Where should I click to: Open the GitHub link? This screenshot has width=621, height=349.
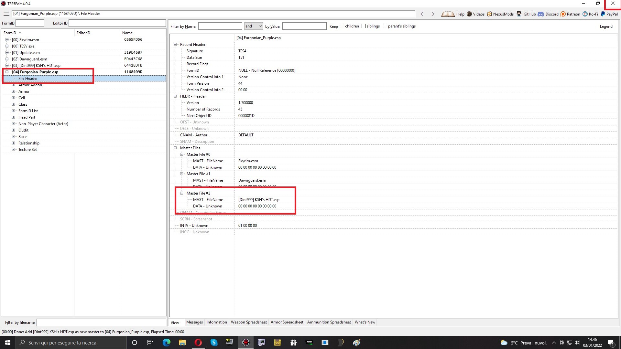[526, 14]
